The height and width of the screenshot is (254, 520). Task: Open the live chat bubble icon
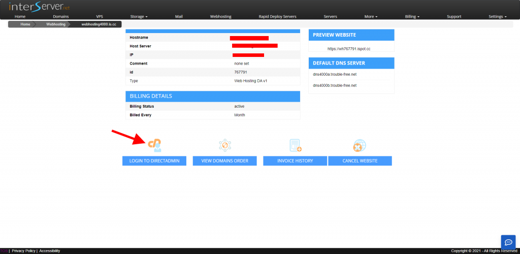tap(508, 241)
